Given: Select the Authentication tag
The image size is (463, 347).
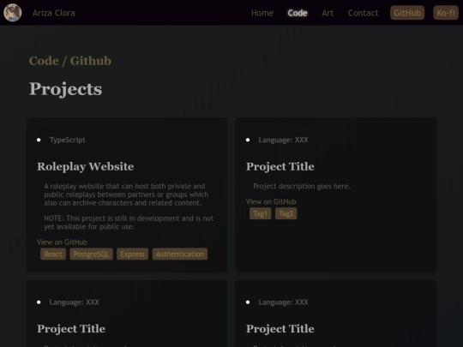Looking at the screenshot, I should (180, 254).
